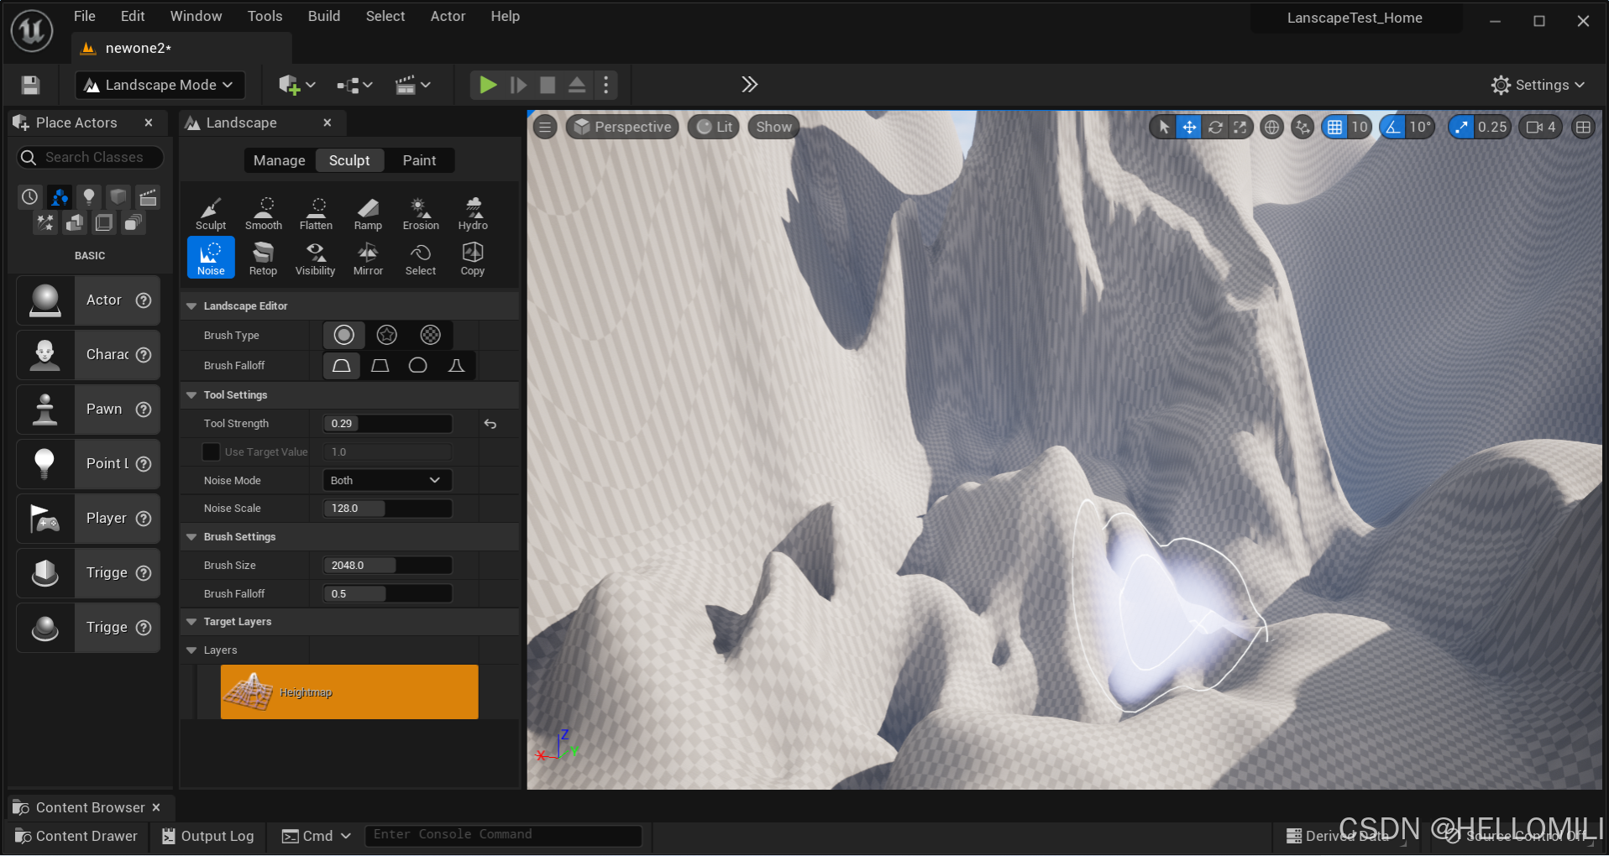Collapse the Layers subsection
Viewport: 1609px width, 856px height.
[191, 650]
